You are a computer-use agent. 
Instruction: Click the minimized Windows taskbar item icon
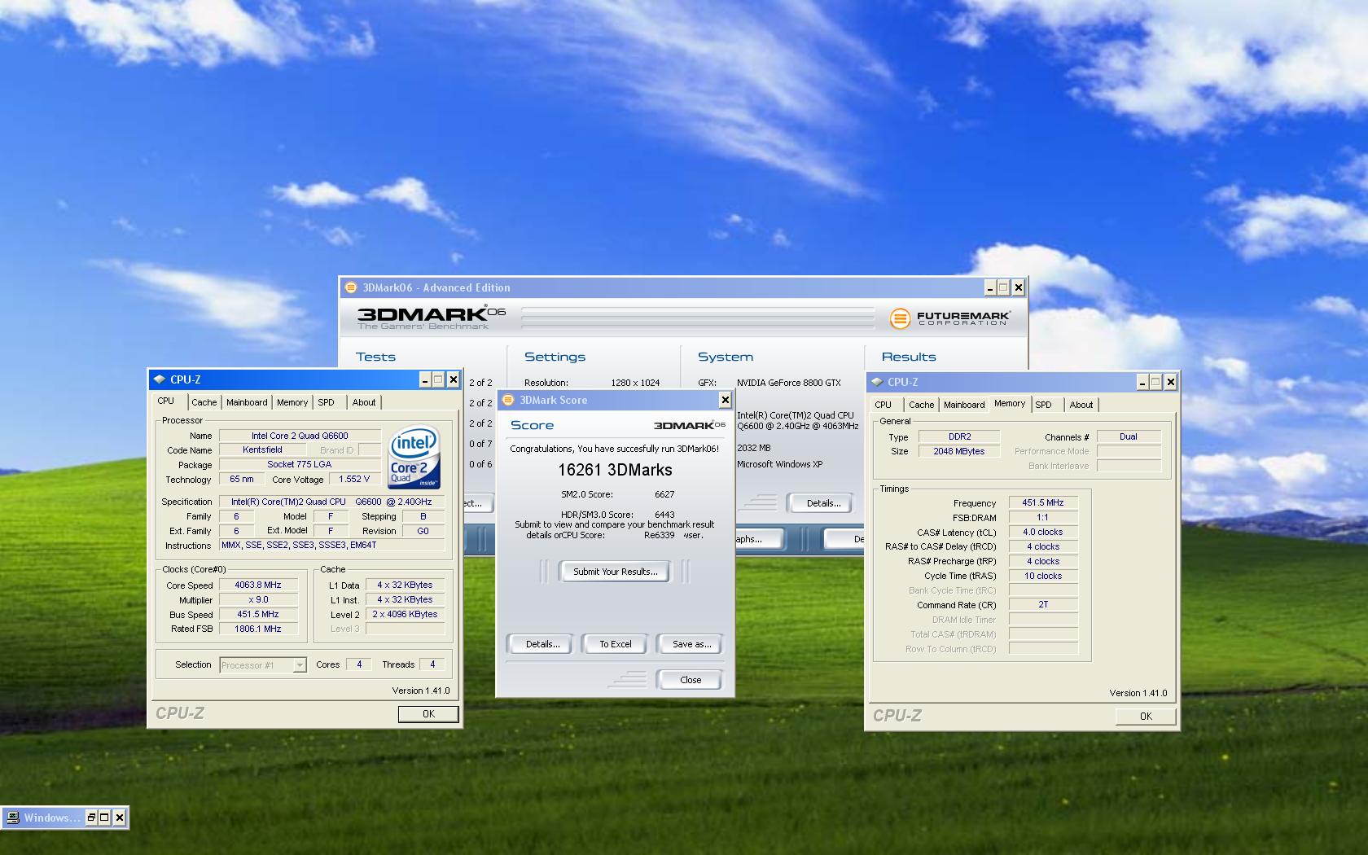tap(13, 818)
